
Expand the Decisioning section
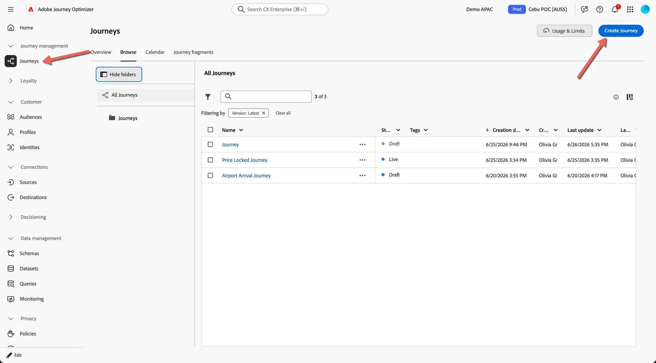[11, 217]
